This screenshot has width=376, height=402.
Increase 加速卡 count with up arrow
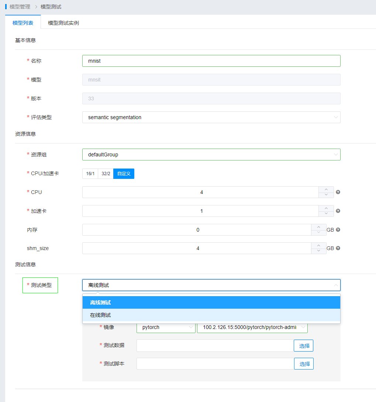point(326,208)
